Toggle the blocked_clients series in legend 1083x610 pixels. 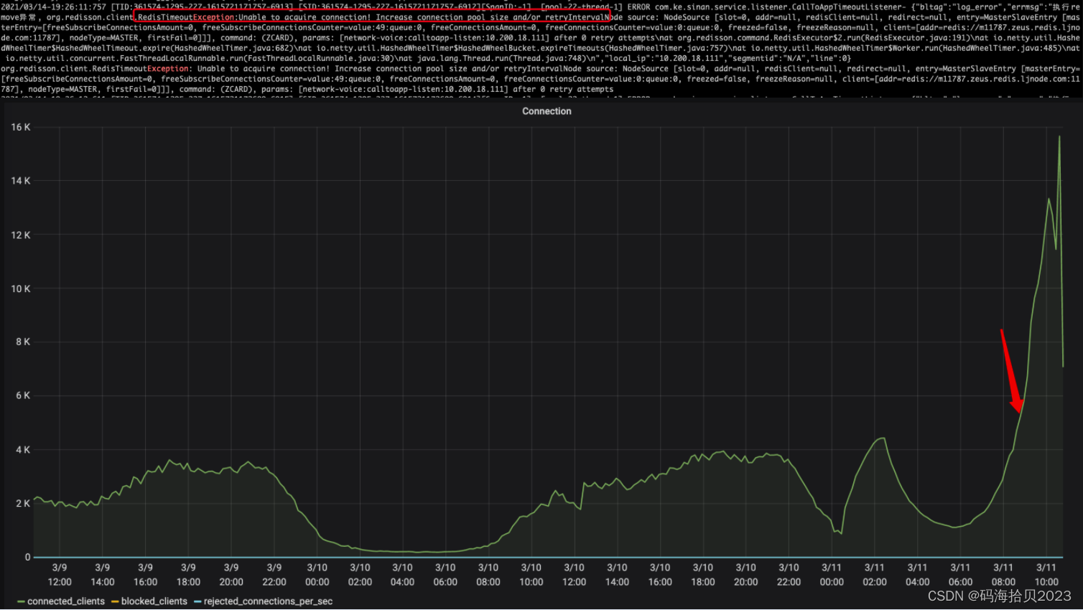[154, 601]
